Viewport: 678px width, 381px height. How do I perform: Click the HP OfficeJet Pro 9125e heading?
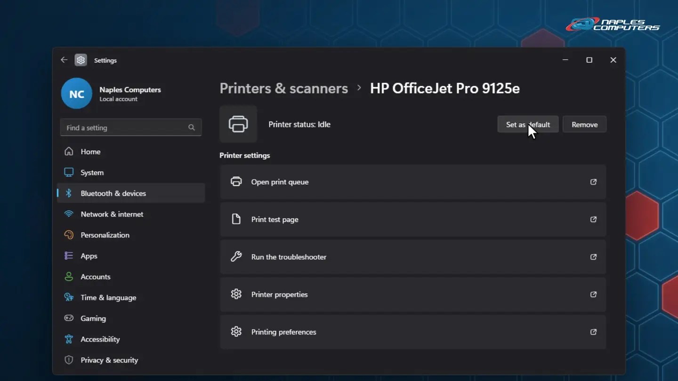coord(445,88)
